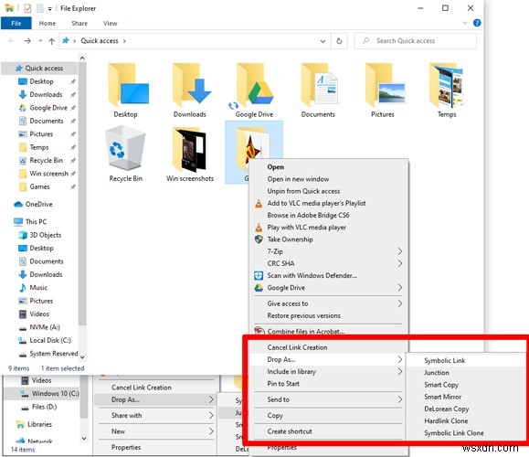This screenshot has width=529, height=457.
Task: Choose Copy in the context menu
Action: [275, 416]
